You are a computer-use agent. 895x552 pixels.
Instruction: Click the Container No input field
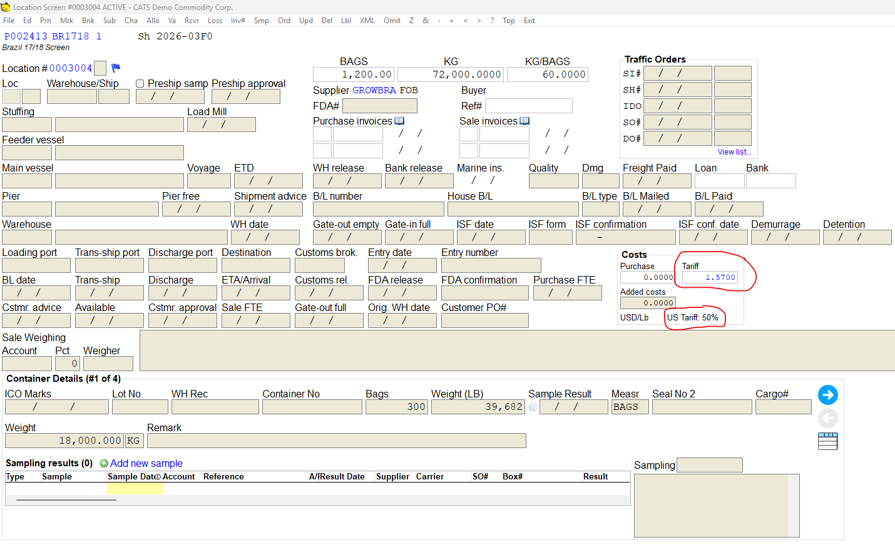coord(312,407)
